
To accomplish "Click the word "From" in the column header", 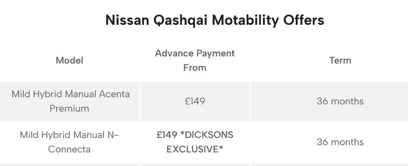I will (195, 68).
